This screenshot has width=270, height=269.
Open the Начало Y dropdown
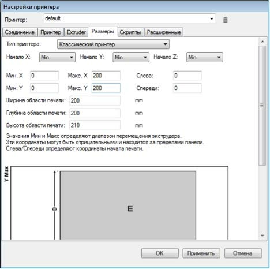(x=131, y=57)
